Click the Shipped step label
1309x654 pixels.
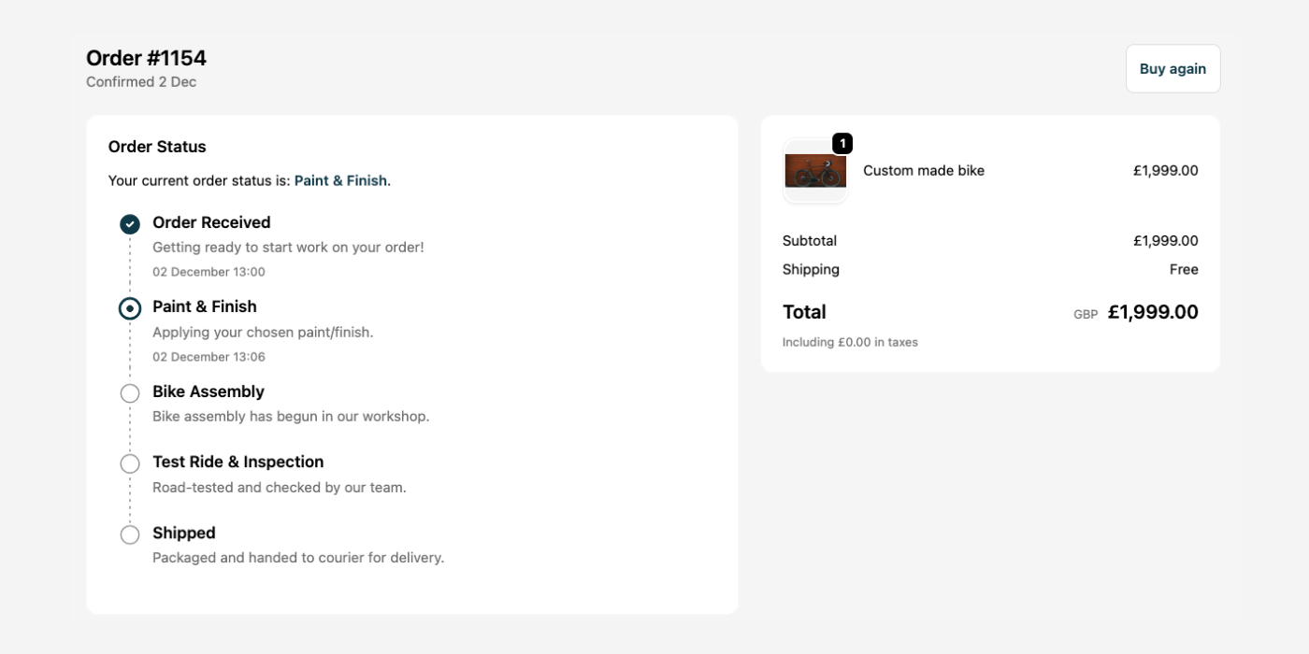click(183, 533)
